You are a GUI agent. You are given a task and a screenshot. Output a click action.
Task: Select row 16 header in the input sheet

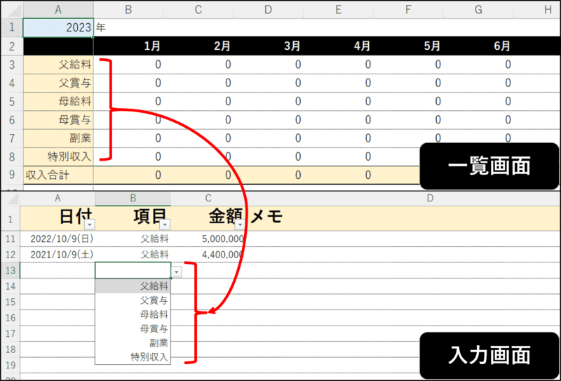[11, 318]
